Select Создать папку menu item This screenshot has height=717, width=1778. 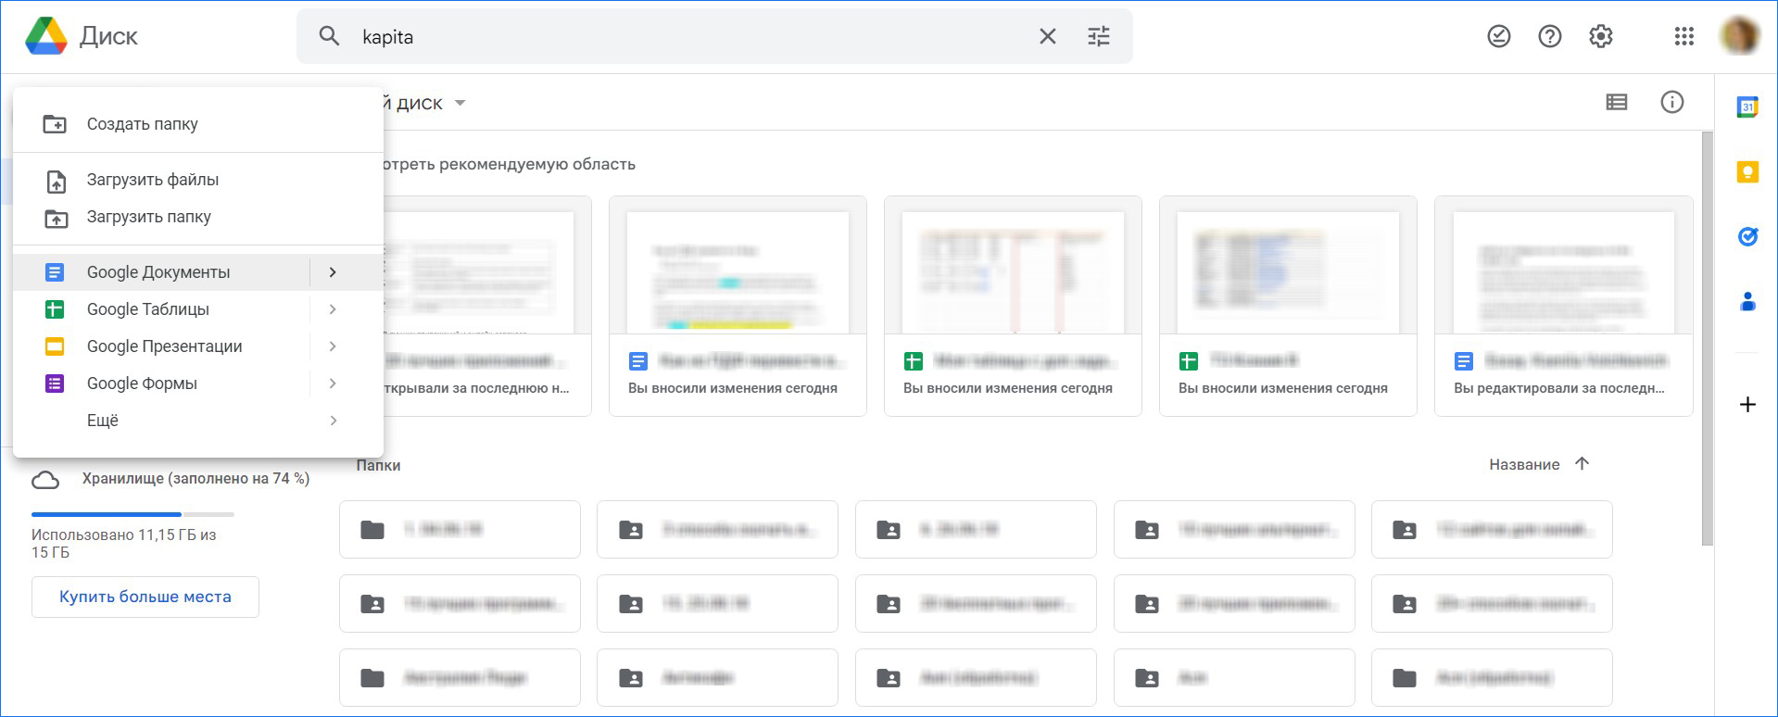(198, 124)
